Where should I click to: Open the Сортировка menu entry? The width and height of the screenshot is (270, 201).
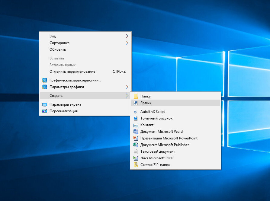pos(85,43)
